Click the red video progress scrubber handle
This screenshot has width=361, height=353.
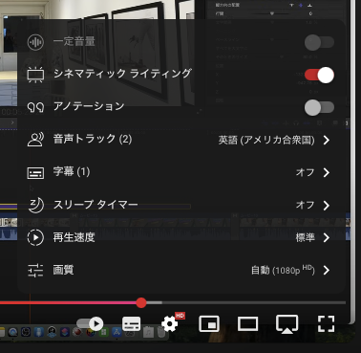[141, 302]
